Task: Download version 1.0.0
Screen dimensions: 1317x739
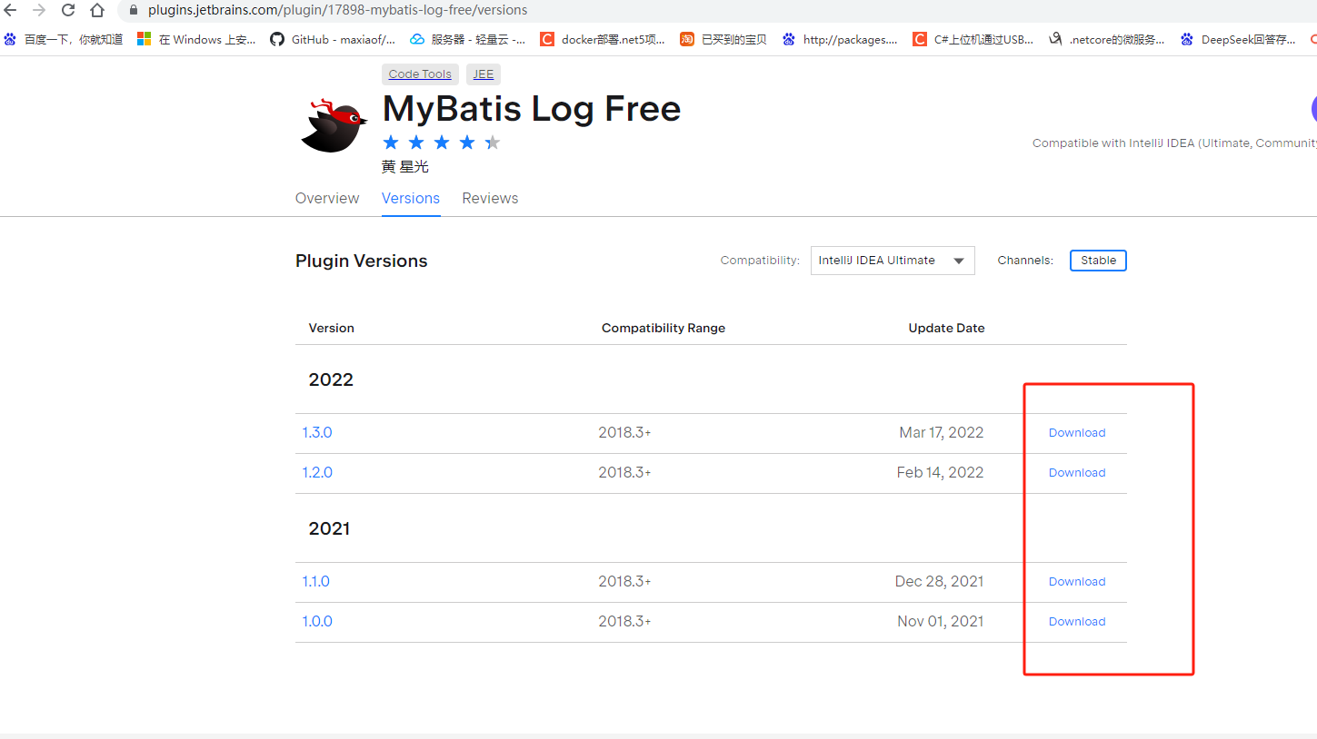Action: click(x=1077, y=622)
